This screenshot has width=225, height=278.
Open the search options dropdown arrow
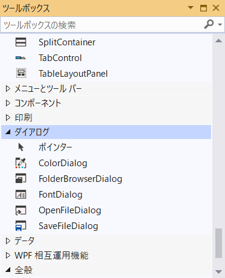(220, 25)
